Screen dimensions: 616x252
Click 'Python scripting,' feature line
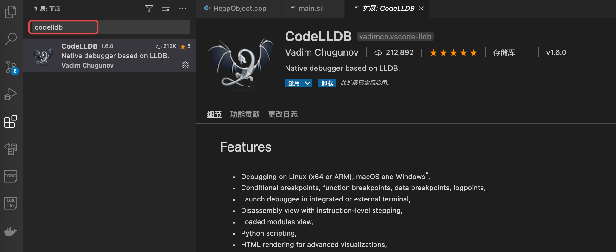click(x=269, y=233)
